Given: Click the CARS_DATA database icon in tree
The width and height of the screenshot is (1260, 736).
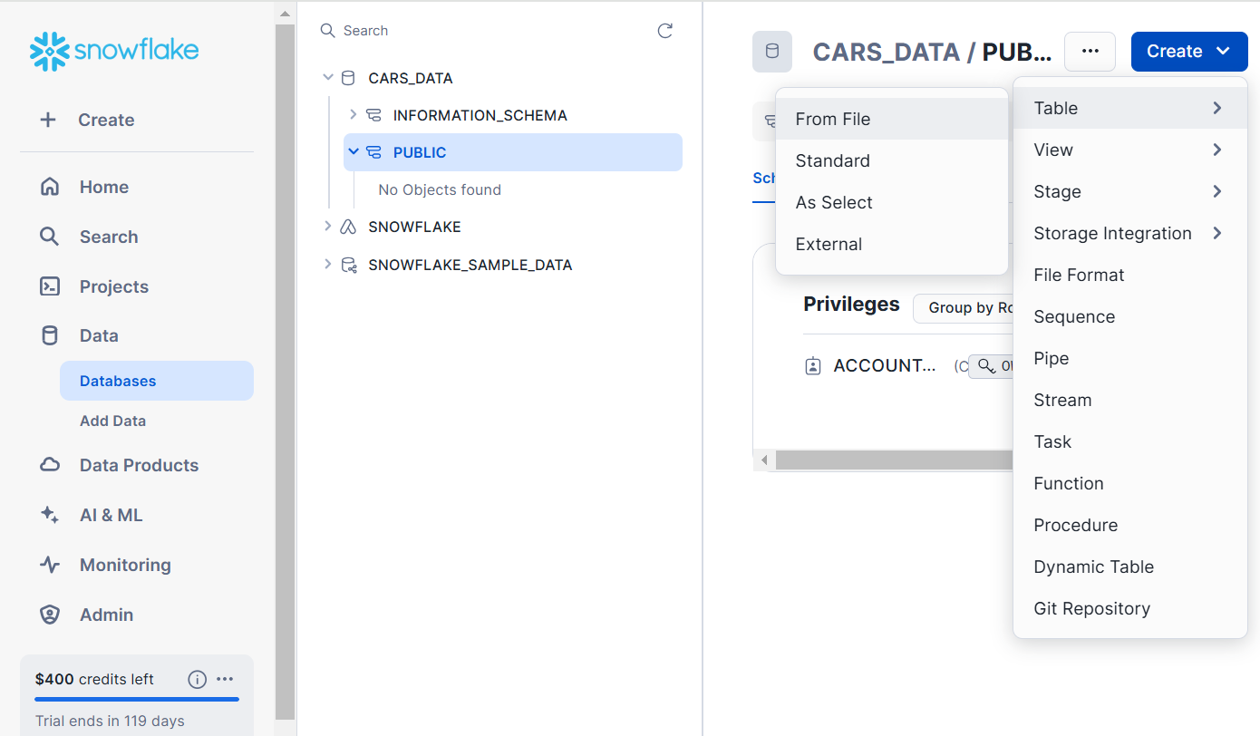Looking at the screenshot, I should pos(348,78).
